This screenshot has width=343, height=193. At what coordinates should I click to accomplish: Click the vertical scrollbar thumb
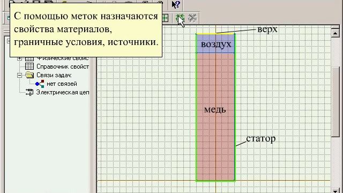point(335,102)
